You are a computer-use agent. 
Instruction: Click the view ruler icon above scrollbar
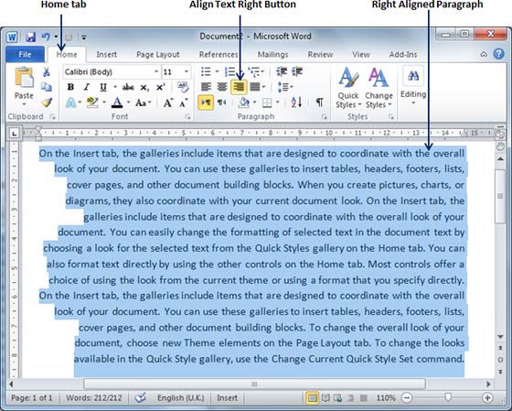(x=500, y=134)
